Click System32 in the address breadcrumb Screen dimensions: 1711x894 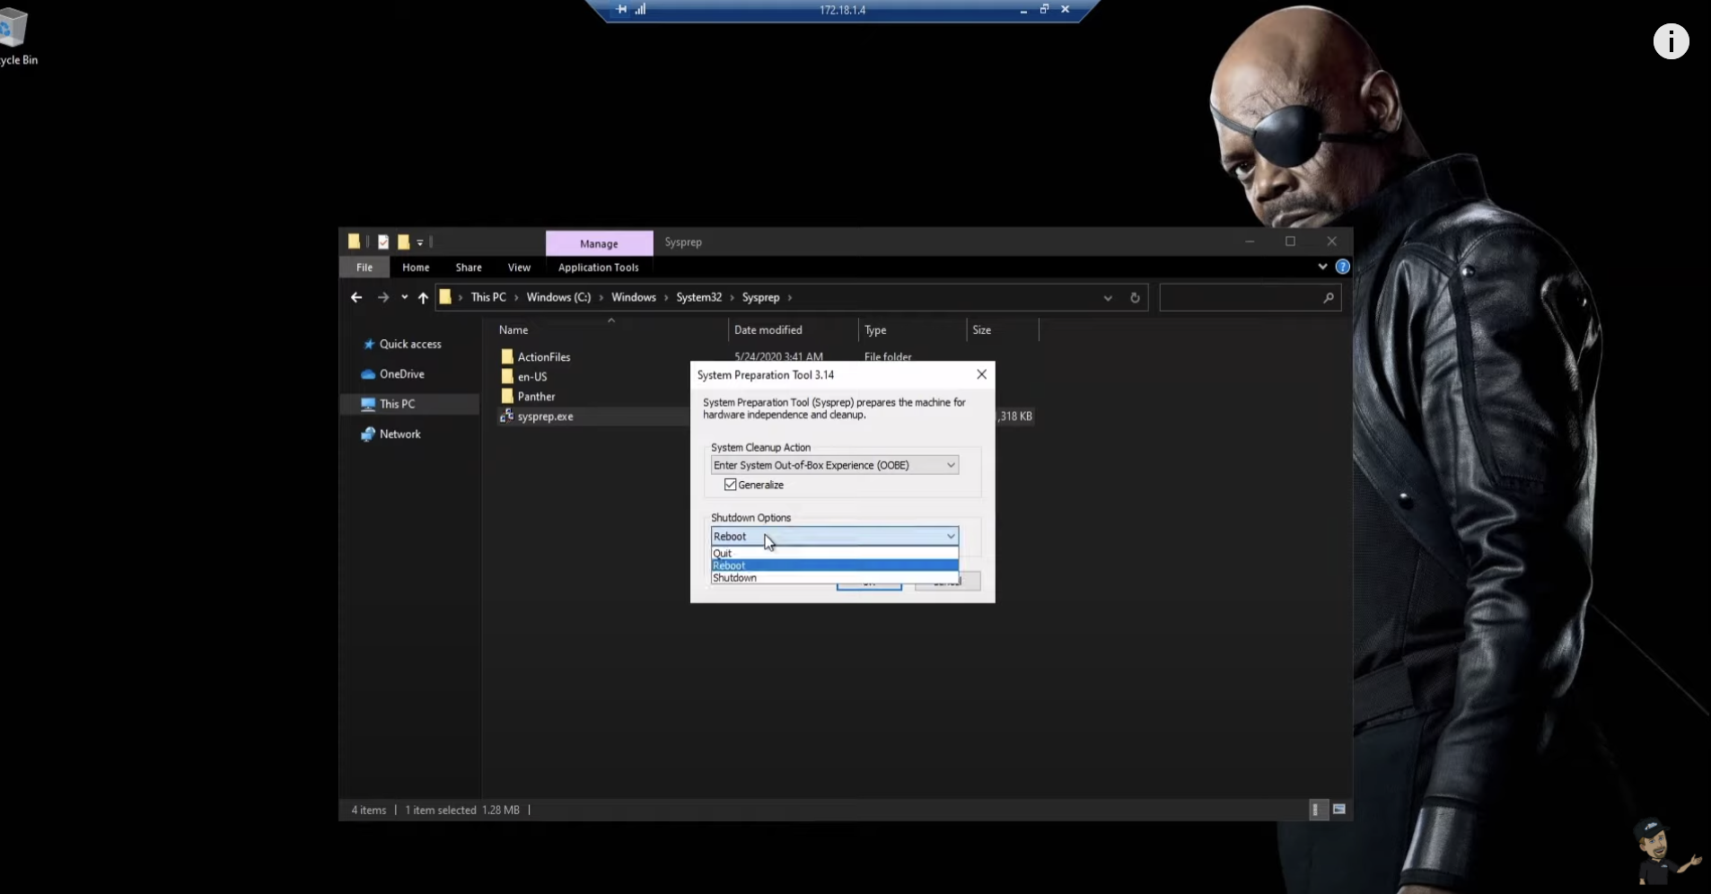pyautogui.click(x=698, y=297)
